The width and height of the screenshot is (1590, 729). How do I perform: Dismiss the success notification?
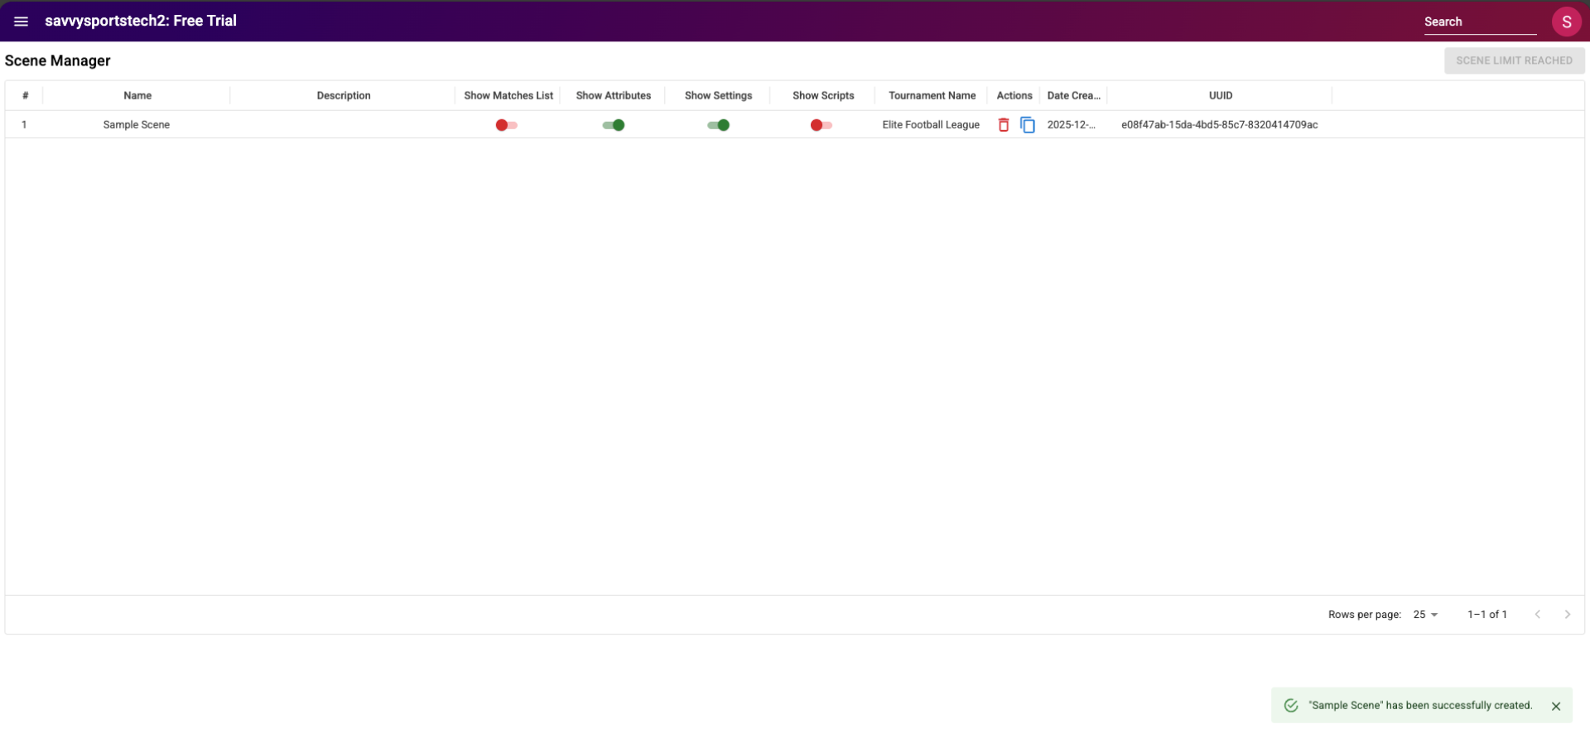1555,707
